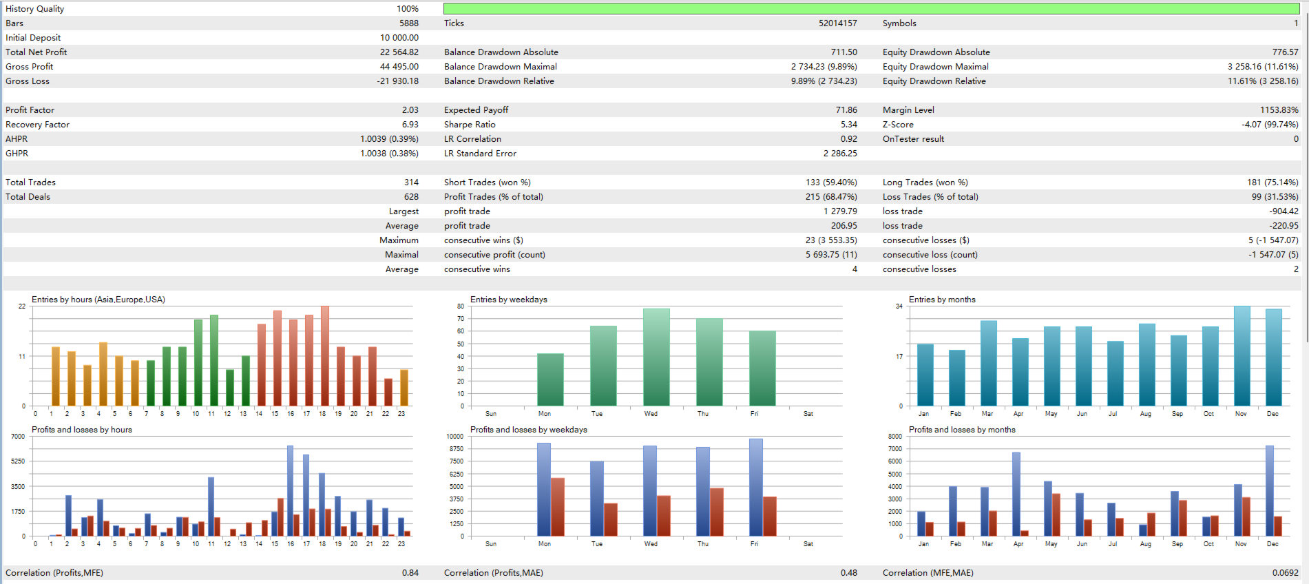
Task: Click the Expected Payoff value 71.86
Action: tap(846, 110)
